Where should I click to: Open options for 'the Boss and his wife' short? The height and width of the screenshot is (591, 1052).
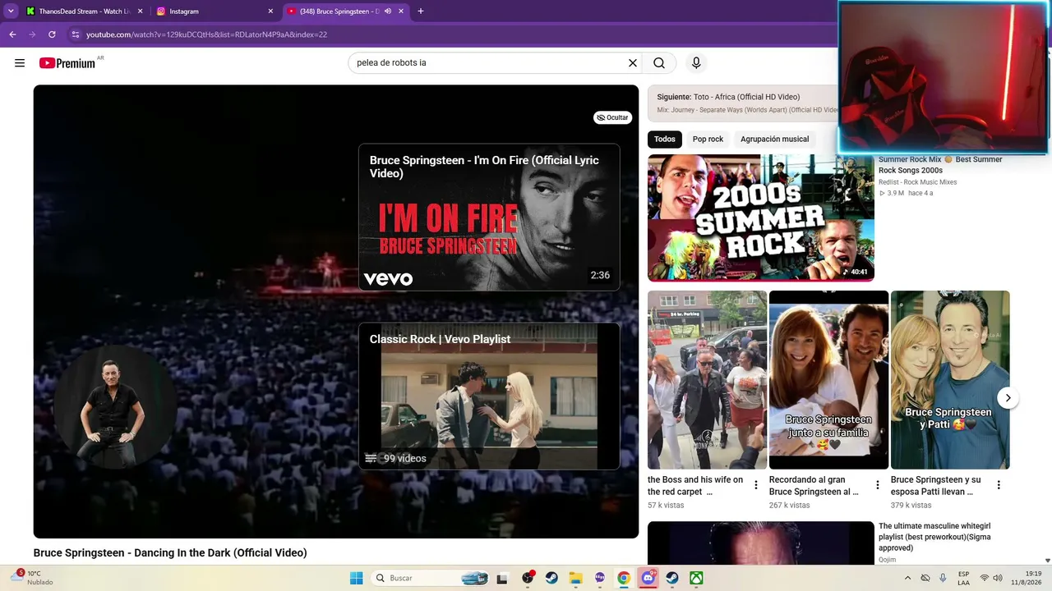(x=756, y=485)
